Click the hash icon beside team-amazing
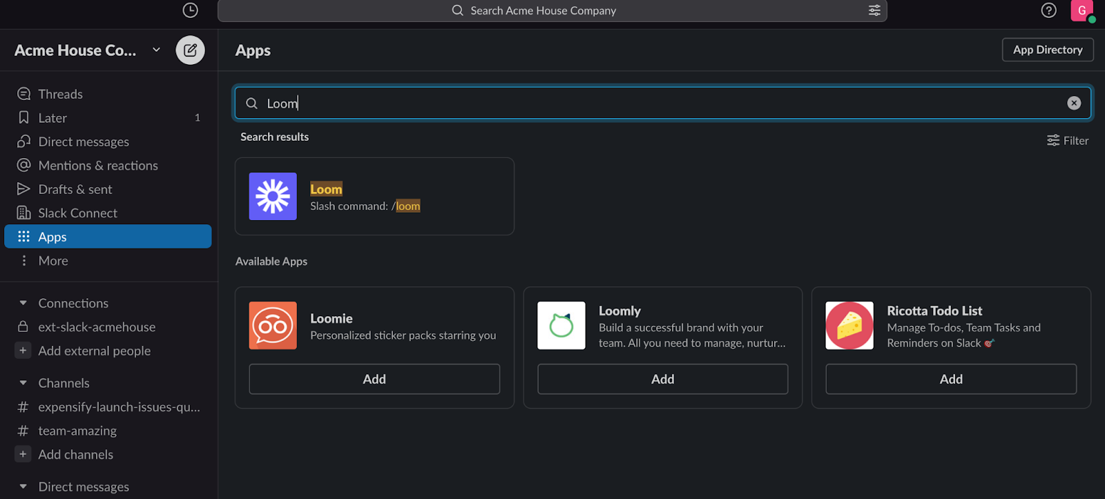This screenshot has width=1105, height=499. pyautogui.click(x=23, y=431)
